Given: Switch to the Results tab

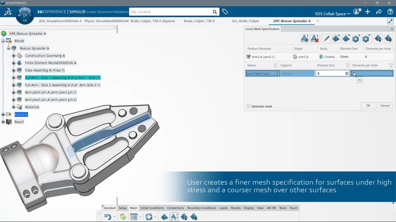Looking at the screenshot, I should pyautogui.click(x=236, y=208).
